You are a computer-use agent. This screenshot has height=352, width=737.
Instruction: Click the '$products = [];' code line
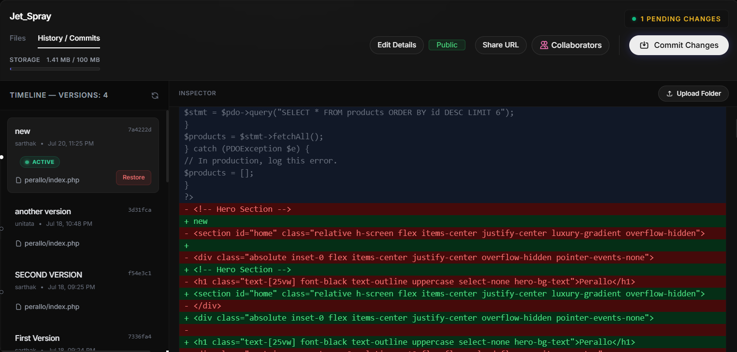218,173
